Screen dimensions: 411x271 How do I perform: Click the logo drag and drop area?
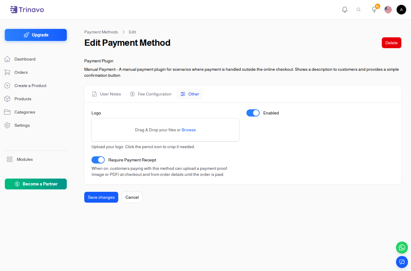(165, 130)
